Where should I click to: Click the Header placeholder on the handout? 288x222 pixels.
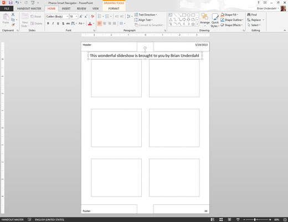[109, 47]
